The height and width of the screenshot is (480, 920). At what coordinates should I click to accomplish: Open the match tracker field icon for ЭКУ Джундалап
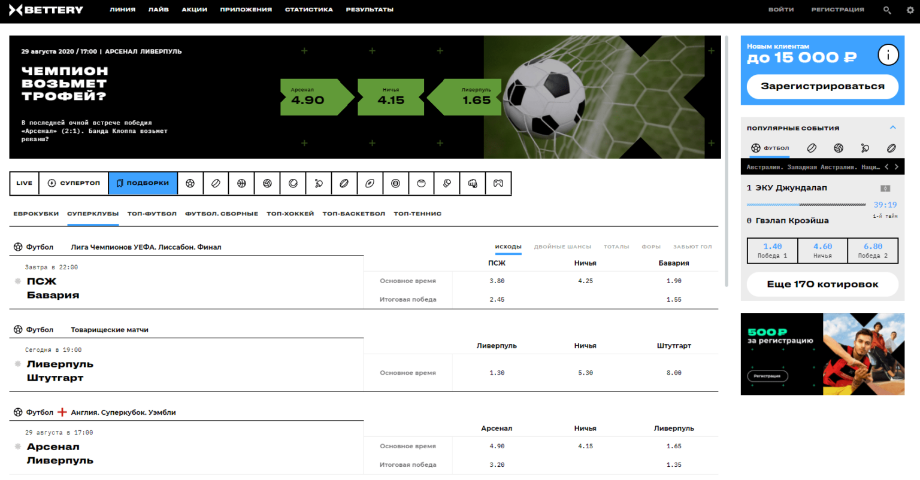[x=885, y=188]
